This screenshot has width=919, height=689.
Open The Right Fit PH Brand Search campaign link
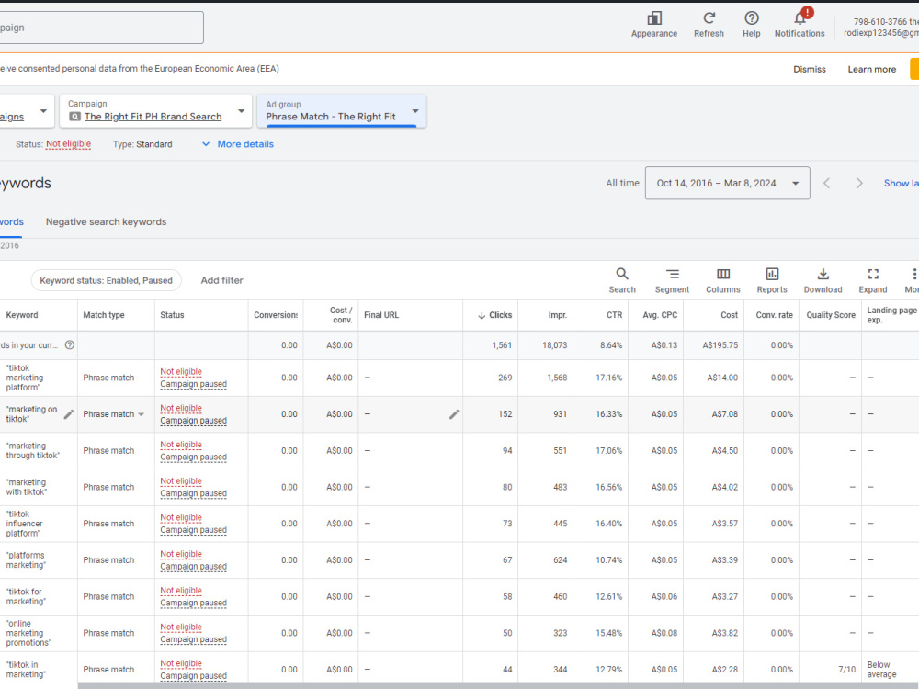153,117
